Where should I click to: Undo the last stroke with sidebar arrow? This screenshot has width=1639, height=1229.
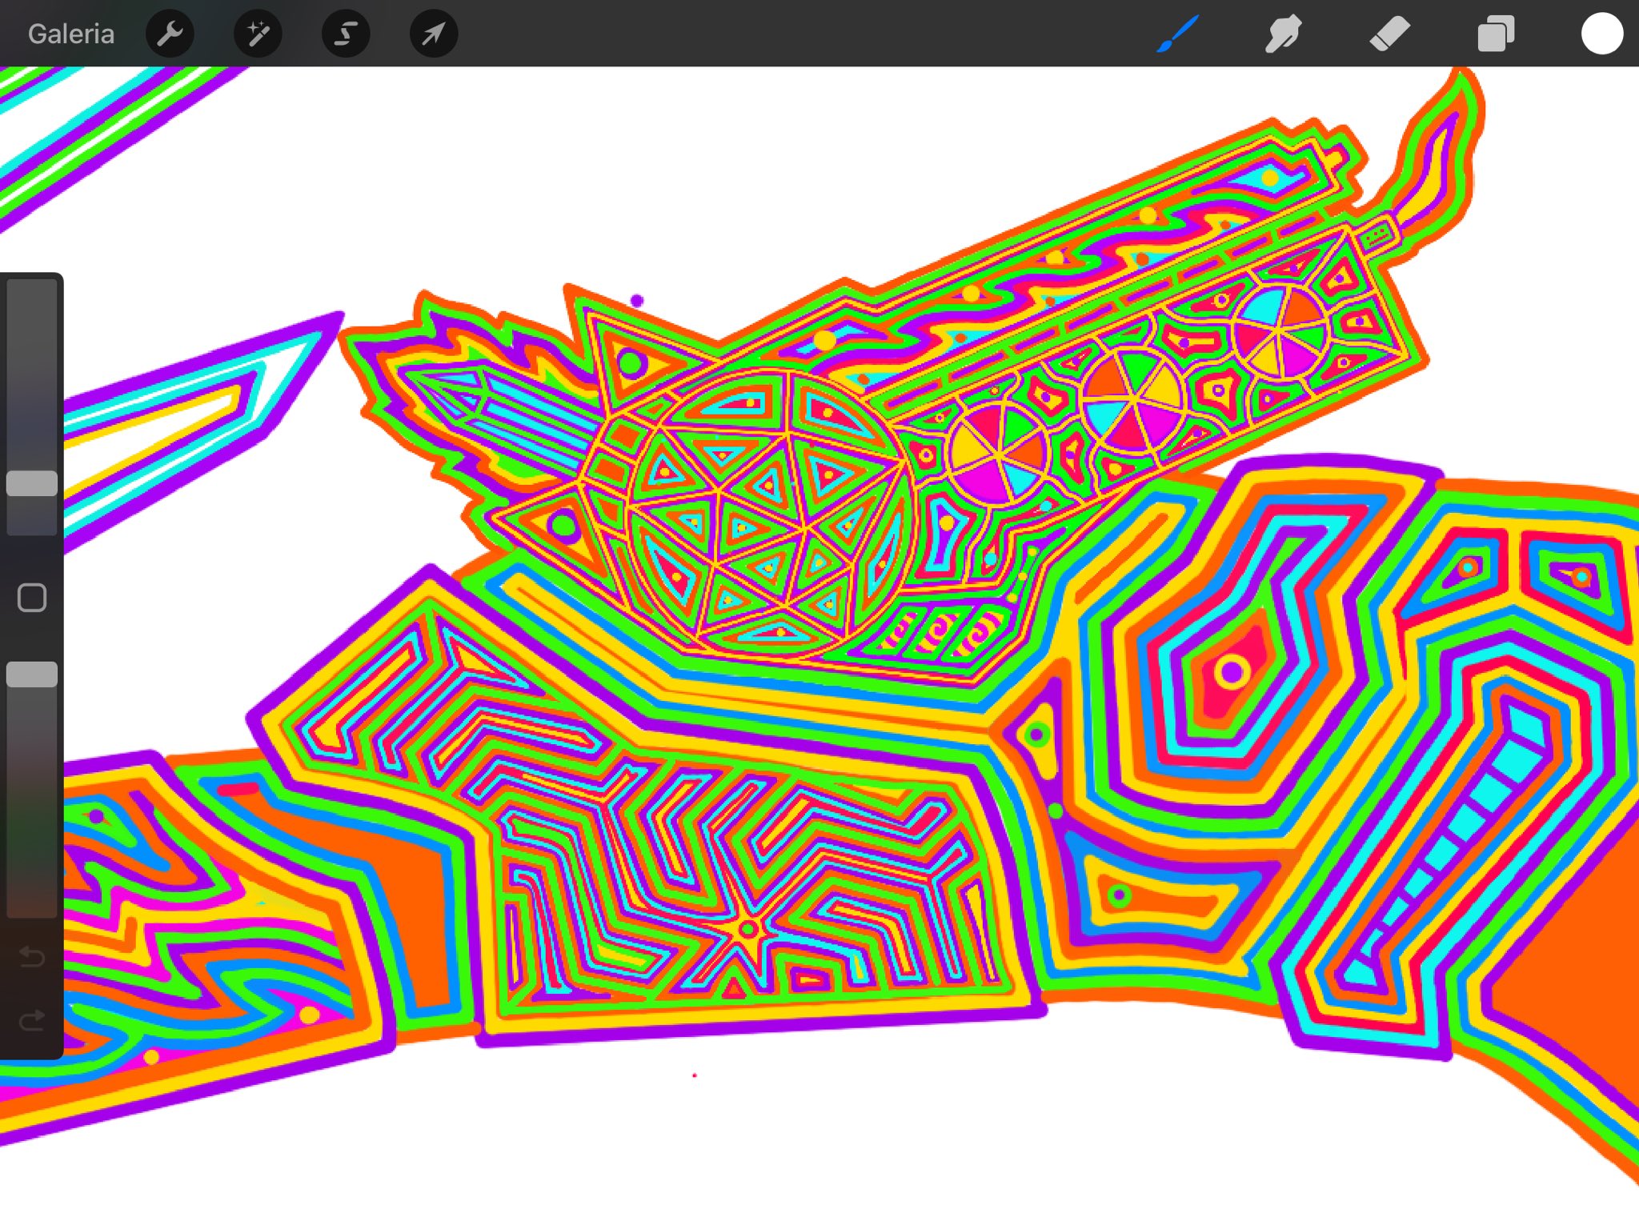(32, 956)
